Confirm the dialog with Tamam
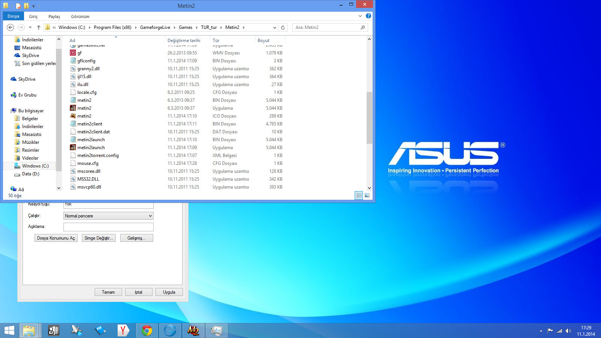This screenshot has height=338, width=601. point(108,292)
